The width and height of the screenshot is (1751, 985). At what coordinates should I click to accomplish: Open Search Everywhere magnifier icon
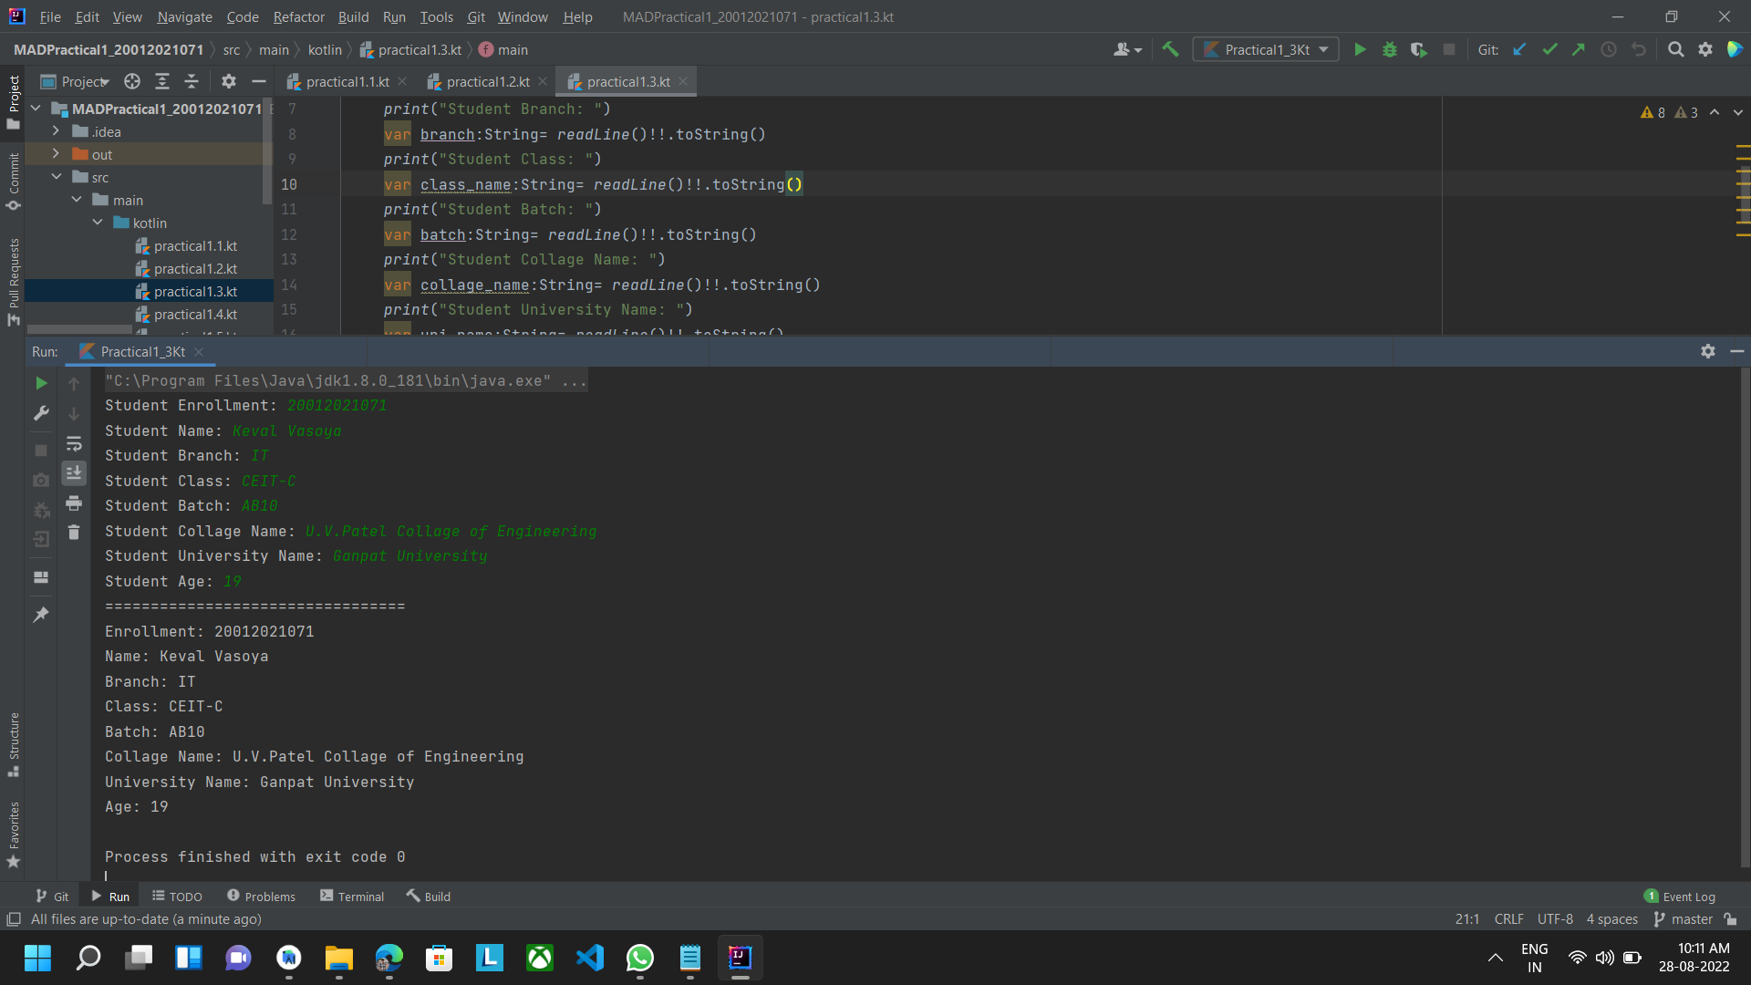[x=1676, y=49]
